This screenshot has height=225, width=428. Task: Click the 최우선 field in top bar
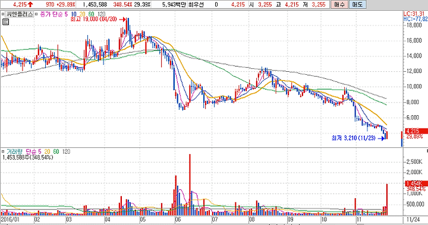point(196,5)
